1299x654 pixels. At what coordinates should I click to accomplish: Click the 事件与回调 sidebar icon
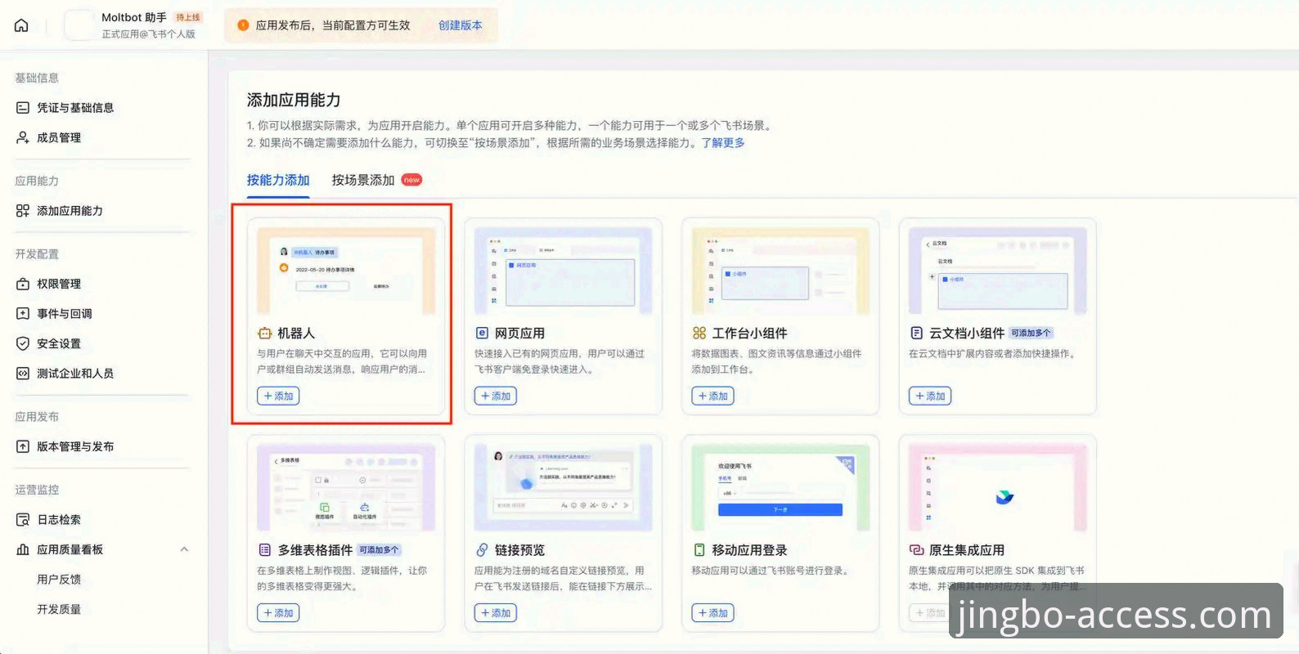[x=23, y=314]
